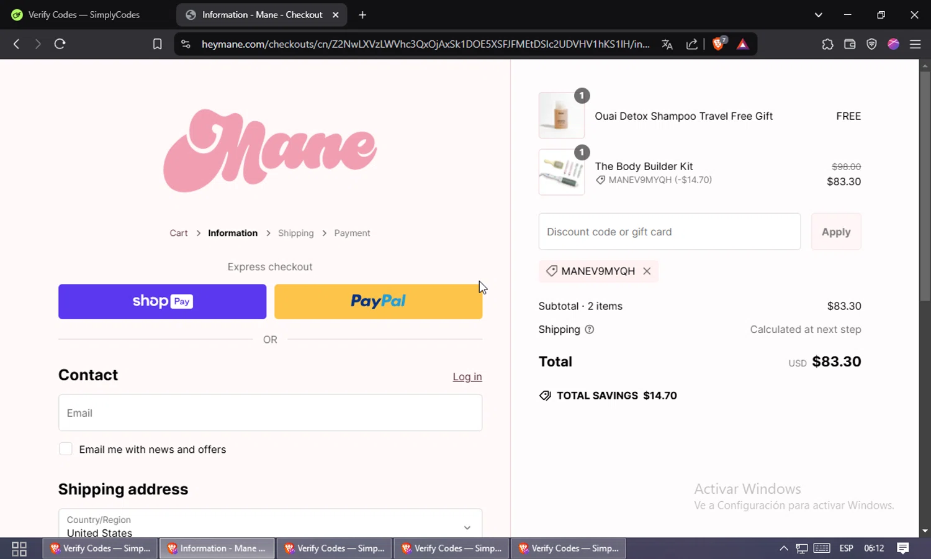Click Ouai Detox Shampoo product thumbnail
The width and height of the screenshot is (931, 559).
(561, 116)
